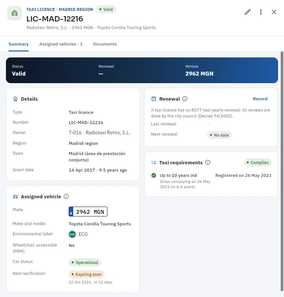The width and height of the screenshot is (284, 297).
Task: Click the Expiring soon verification badge
Action: tap(87, 274)
